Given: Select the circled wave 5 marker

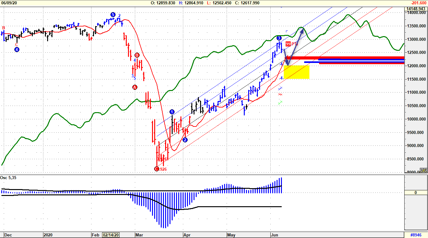Looking at the screenshot, I should tap(113, 15).
